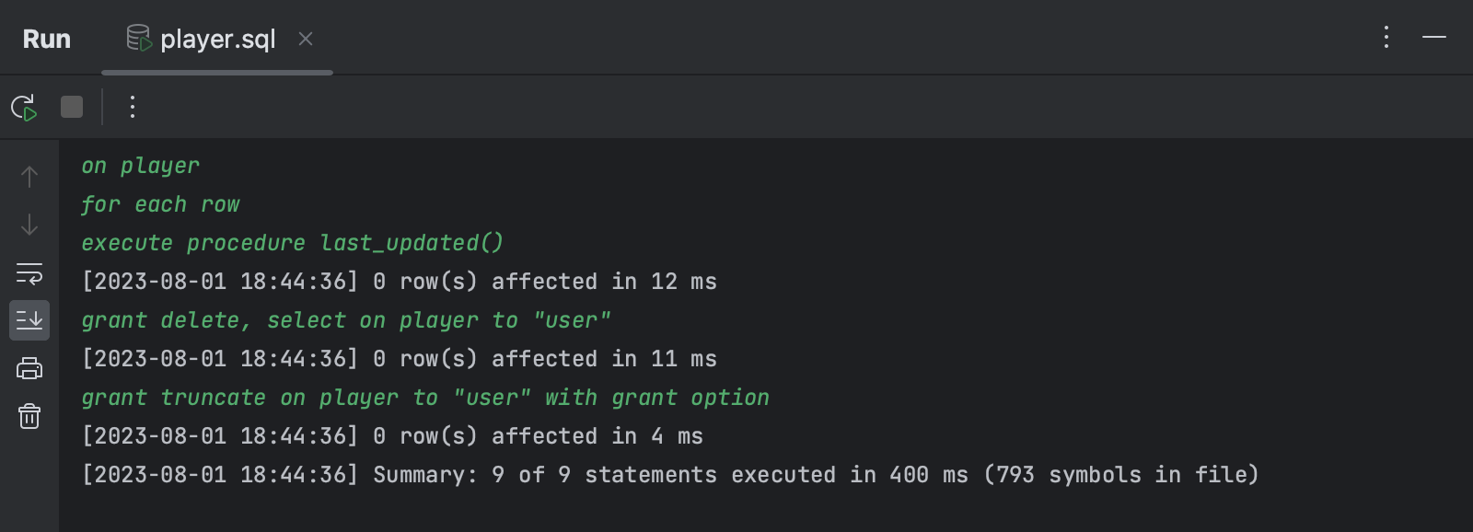The height and width of the screenshot is (532, 1473).
Task: Open the kebab menu at top right
Action: coord(1386,39)
